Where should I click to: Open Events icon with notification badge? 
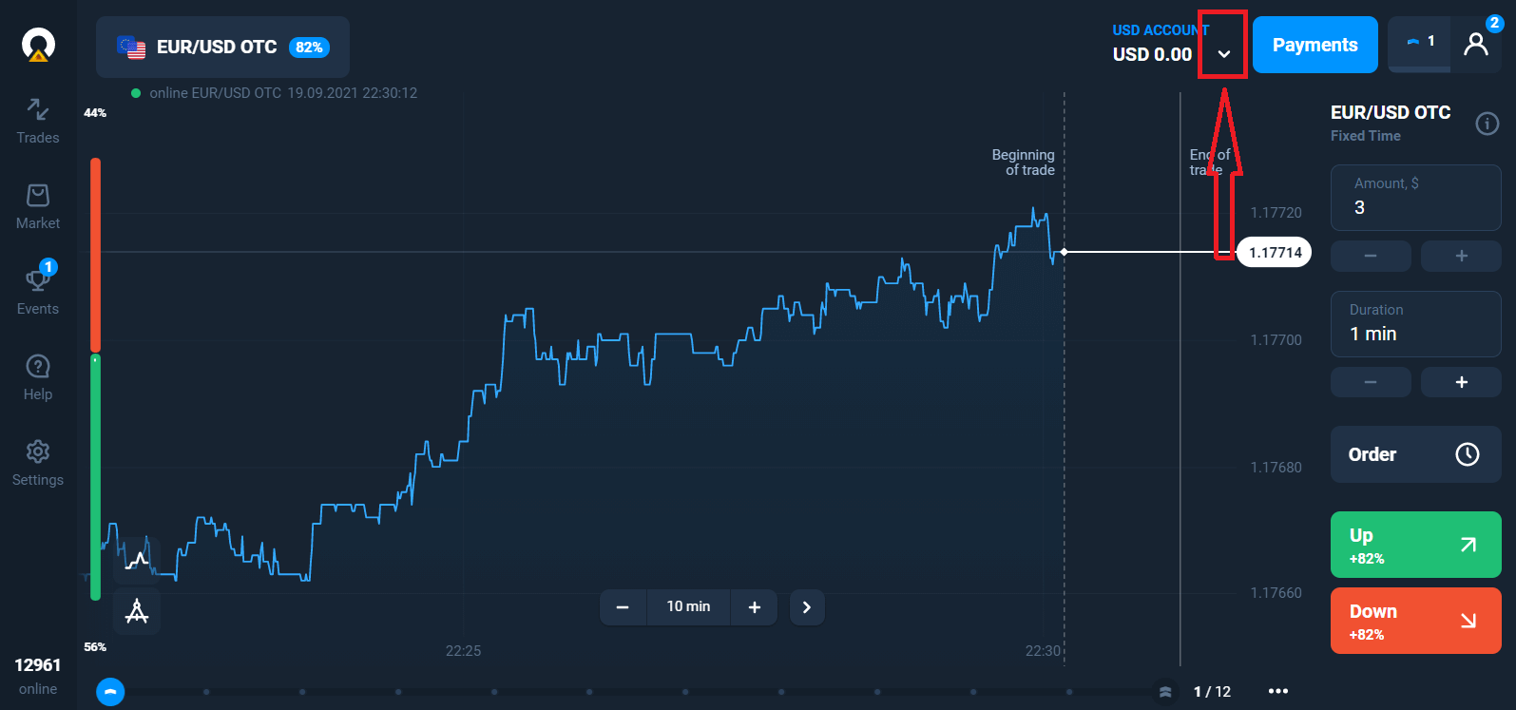(x=37, y=290)
